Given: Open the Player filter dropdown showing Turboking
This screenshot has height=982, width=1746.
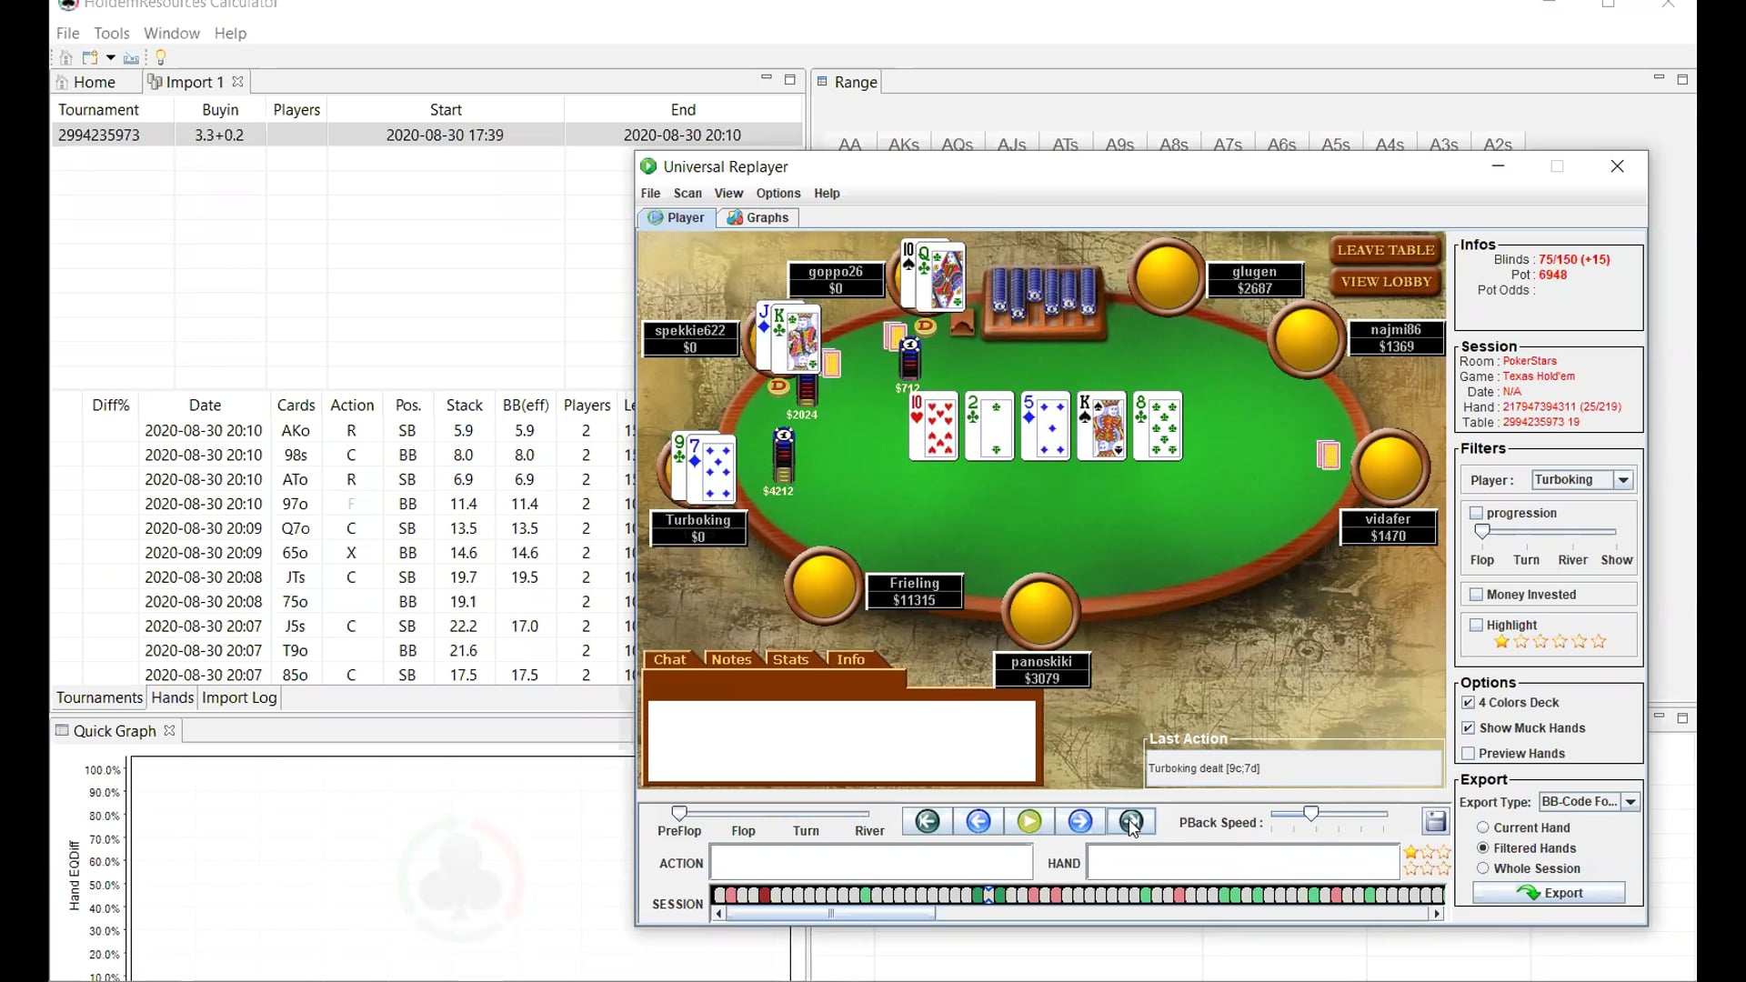Looking at the screenshot, I should [1623, 480].
